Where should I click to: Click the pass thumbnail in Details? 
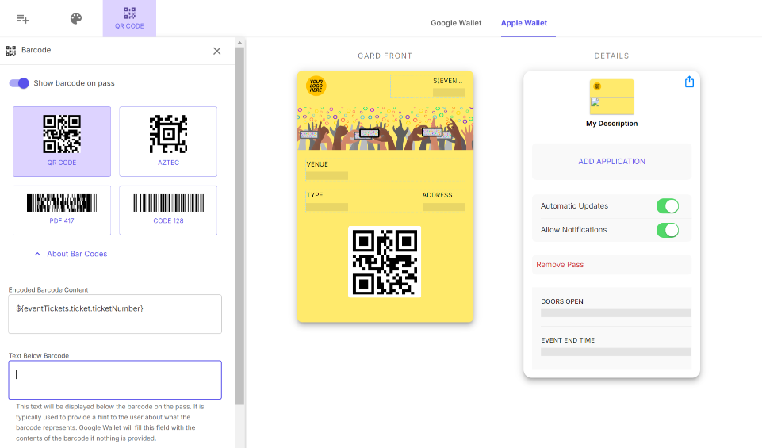[612, 97]
